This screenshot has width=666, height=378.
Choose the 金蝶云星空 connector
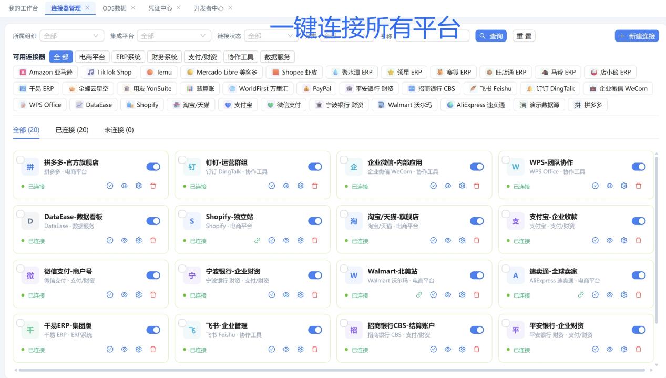88,88
